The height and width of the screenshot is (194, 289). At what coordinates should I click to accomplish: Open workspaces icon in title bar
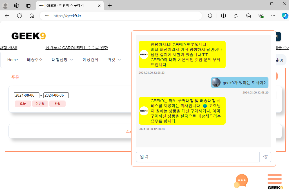coord(17,6)
